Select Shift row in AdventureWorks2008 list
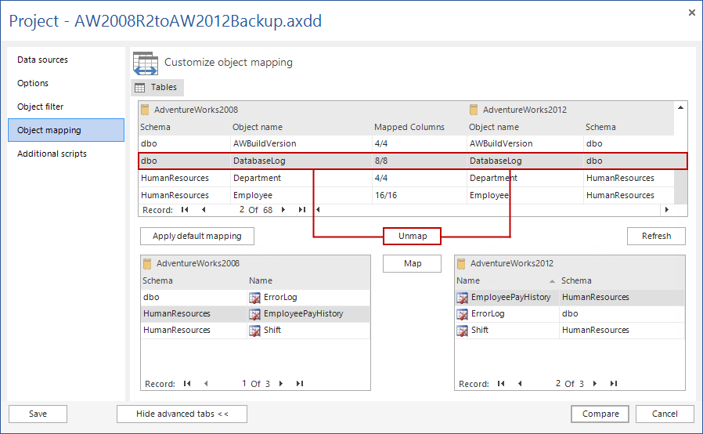Viewport: 703px width, 434px height. 255,331
